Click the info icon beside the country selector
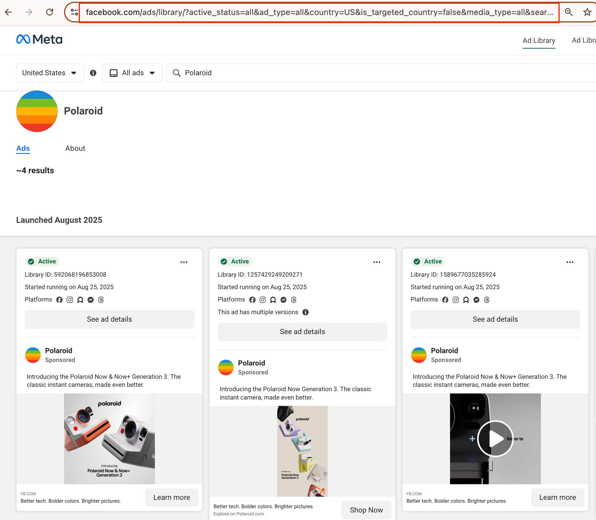 tap(93, 73)
